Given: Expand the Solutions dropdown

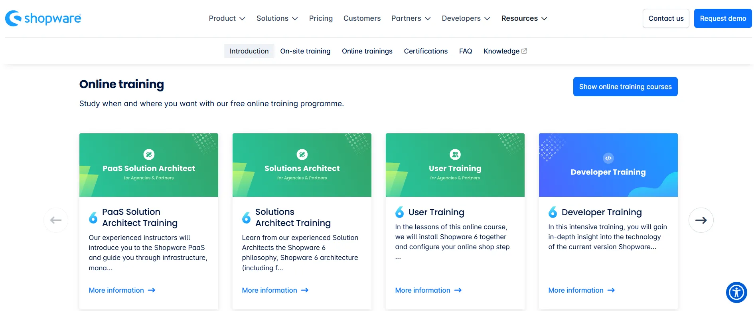Looking at the screenshot, I should (277, 18).
